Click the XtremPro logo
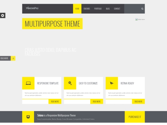This screenshot has width=167, height=125. click(32, 8)
